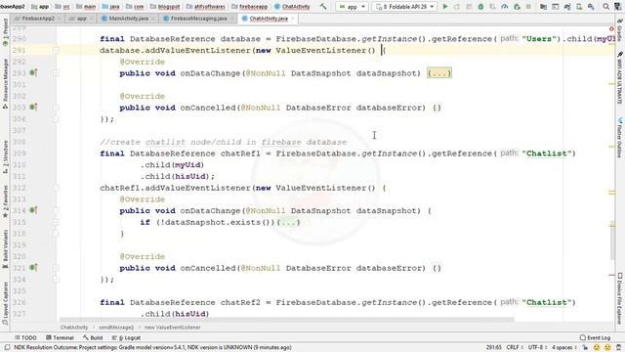This screenshot has height=352, width=625.
Task: Close the ChatActivity.java tab
Action: (293, 19)
